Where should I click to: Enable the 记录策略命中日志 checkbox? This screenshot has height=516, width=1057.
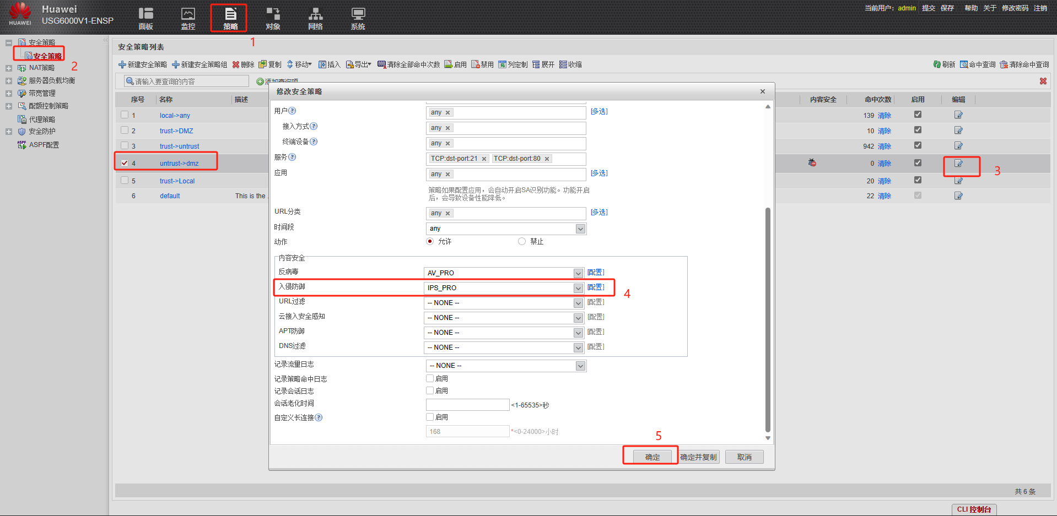pos(430,378)
